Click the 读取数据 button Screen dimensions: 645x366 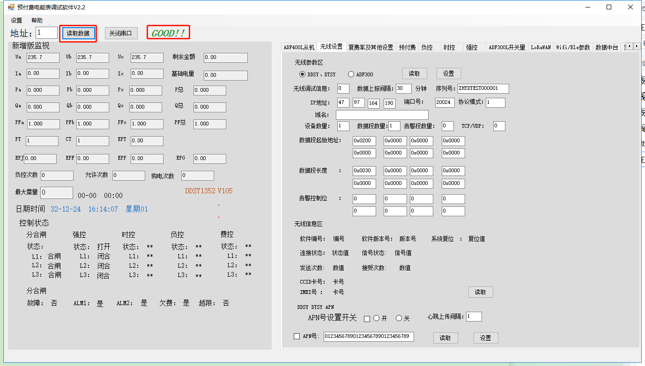click(78, 33)
